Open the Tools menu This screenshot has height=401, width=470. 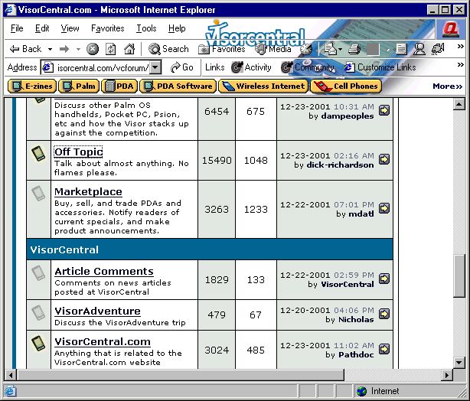[x=146, y=28]
